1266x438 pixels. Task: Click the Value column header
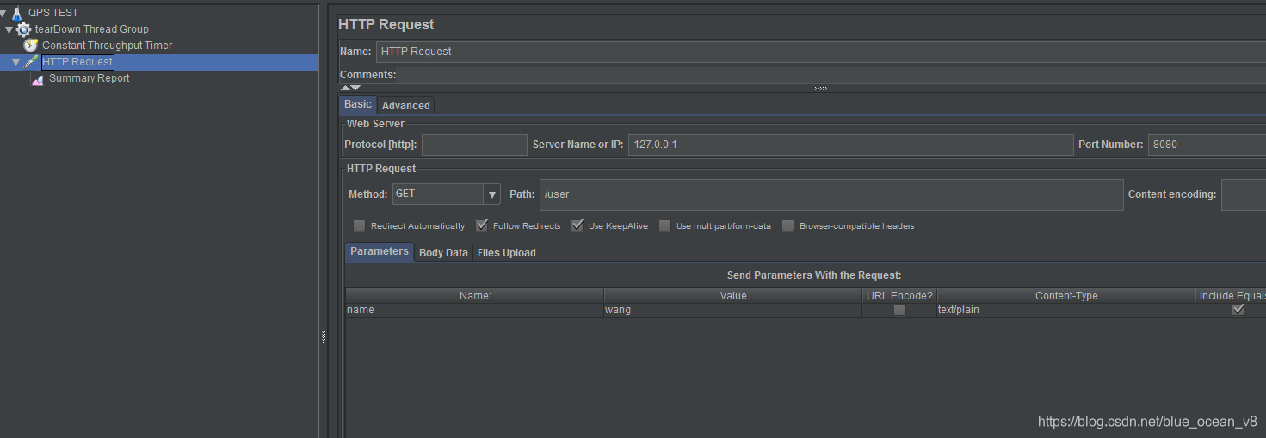coord(733,296)
